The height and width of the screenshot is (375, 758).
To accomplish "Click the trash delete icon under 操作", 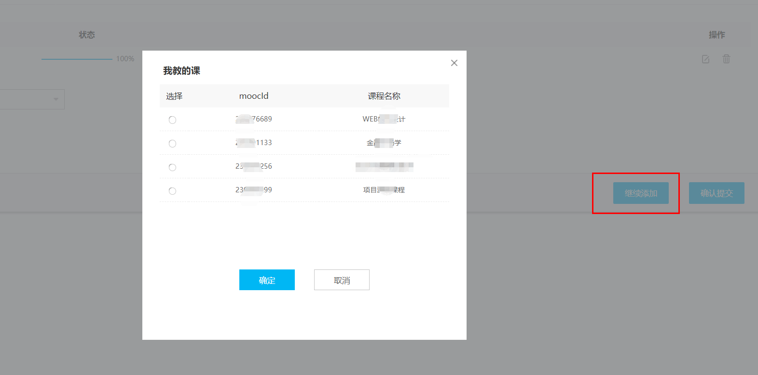I will click(726, 59).
